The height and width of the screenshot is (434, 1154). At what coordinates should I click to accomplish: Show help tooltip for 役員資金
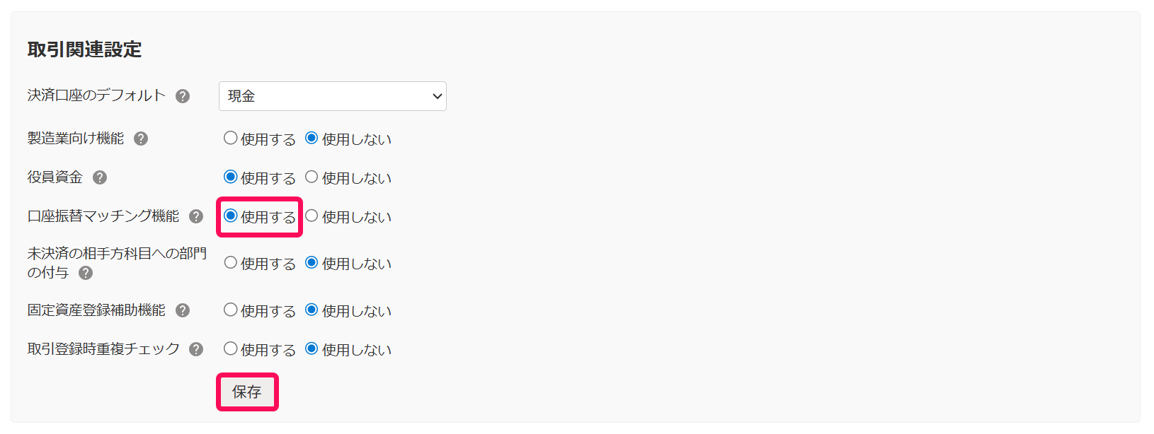(100, 177)
